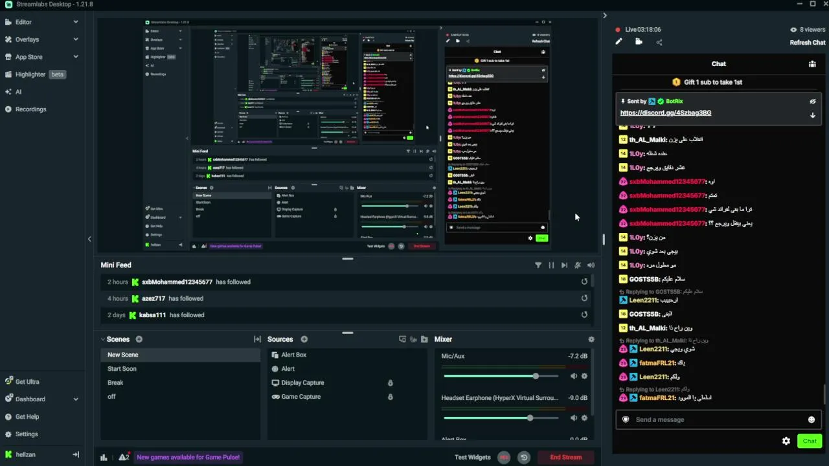Collapse the Scenes panel chevron
The height and width of the screenshot is (466, 829).
(x=102, y=339)
